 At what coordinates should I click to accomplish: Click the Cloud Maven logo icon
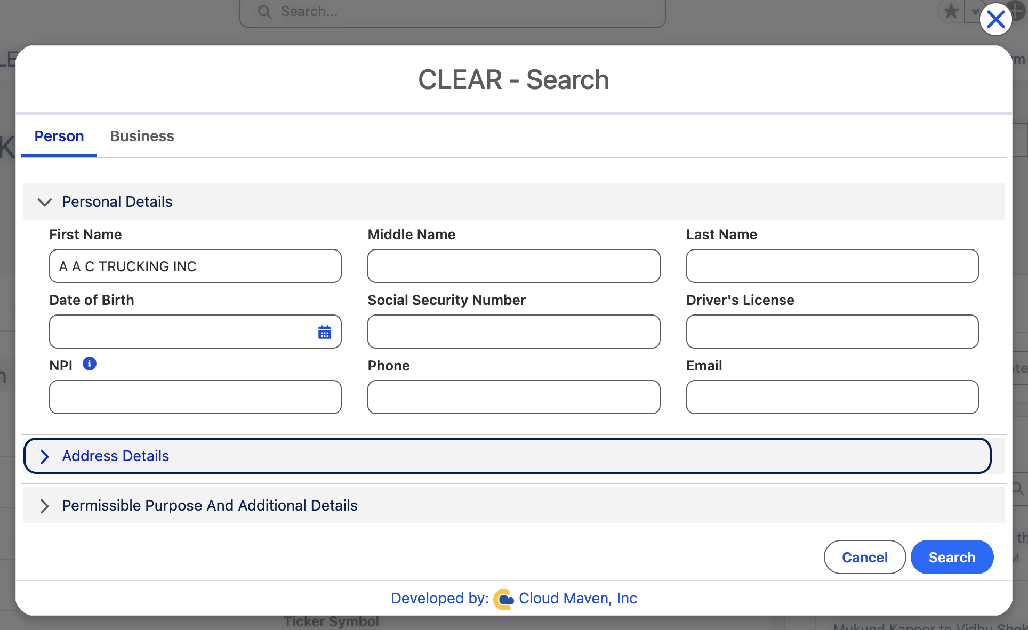click(503, 599)
